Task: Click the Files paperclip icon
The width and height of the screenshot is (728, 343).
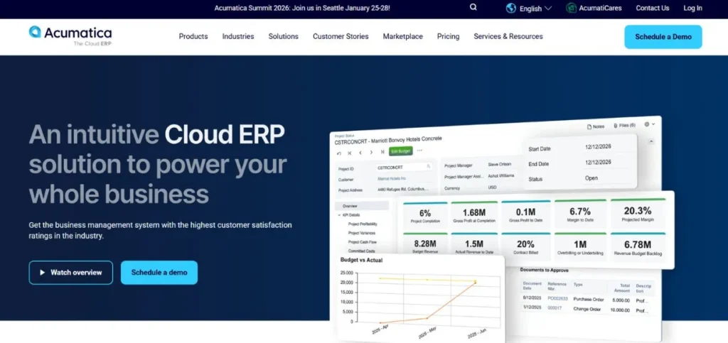Action: (x=615, y=126)
